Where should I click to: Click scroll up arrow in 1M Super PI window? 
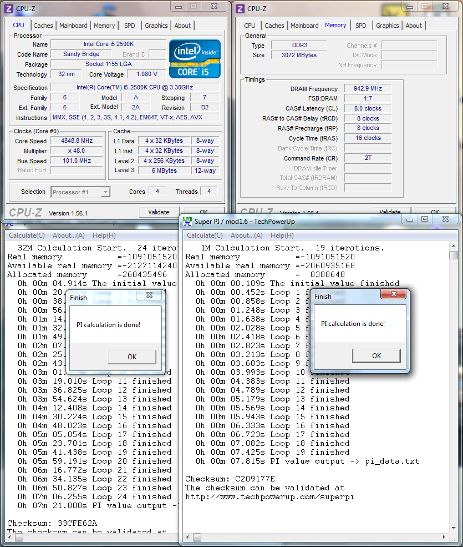[453, 245]
